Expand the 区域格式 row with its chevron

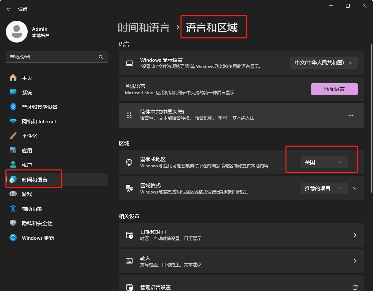[355, 188]
